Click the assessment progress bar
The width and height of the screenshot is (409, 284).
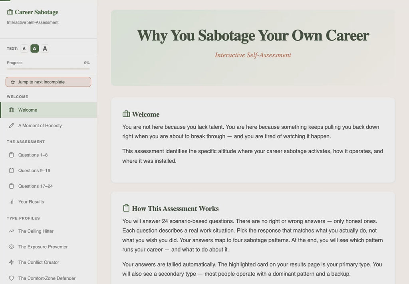pyautogui.click(x=48, y=69)
